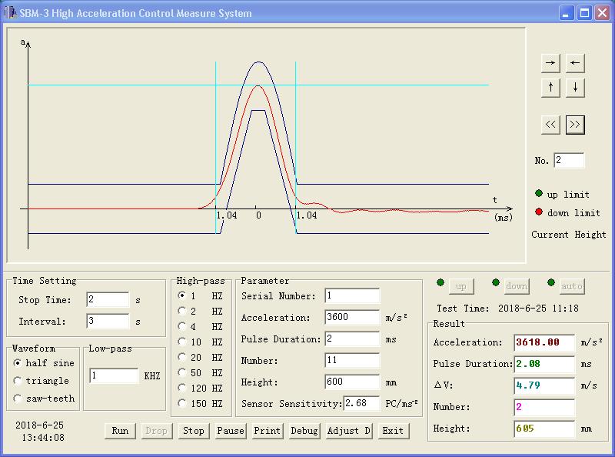Focus the Sensor Sensitivity field

click(x=361, y=404)
